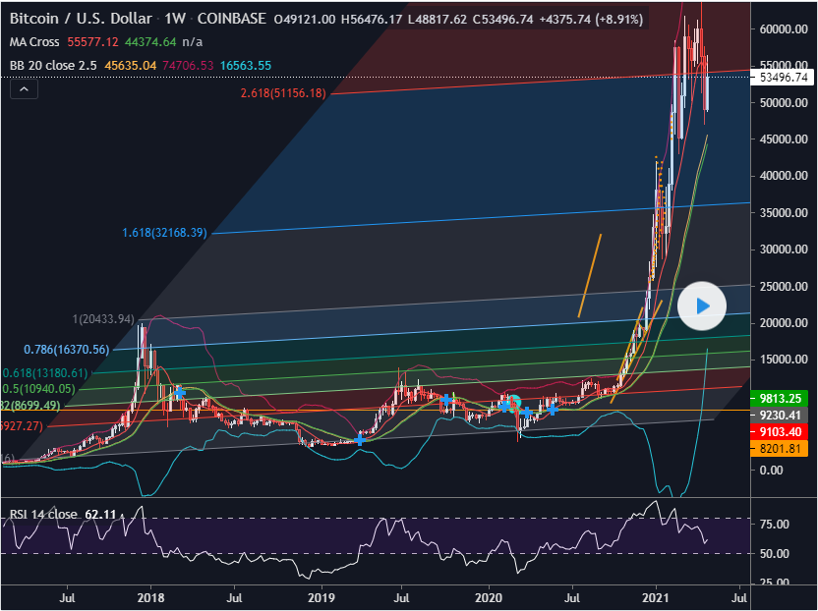Image resolution: width=818 pixels, height=611 pixels.
Task: Click the white circular play button
Action: coord(702,305)
